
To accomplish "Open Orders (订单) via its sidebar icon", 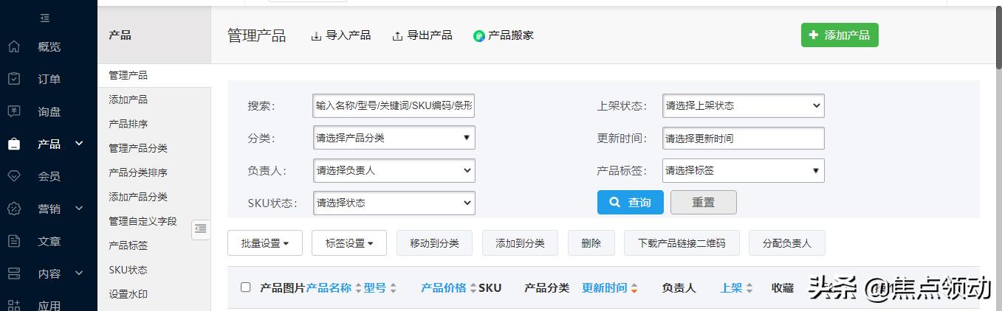I will [x=14, y=80].
